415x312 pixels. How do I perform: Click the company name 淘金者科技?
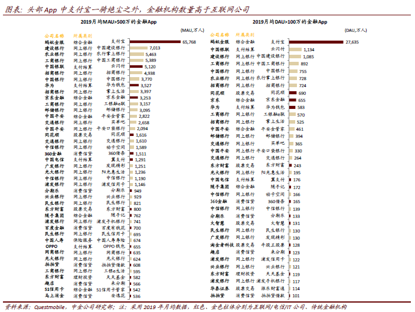222,245
